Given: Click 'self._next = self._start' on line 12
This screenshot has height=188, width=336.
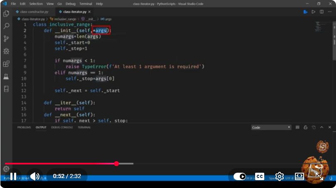Looking at the screenshot, I should click(87, 90).
